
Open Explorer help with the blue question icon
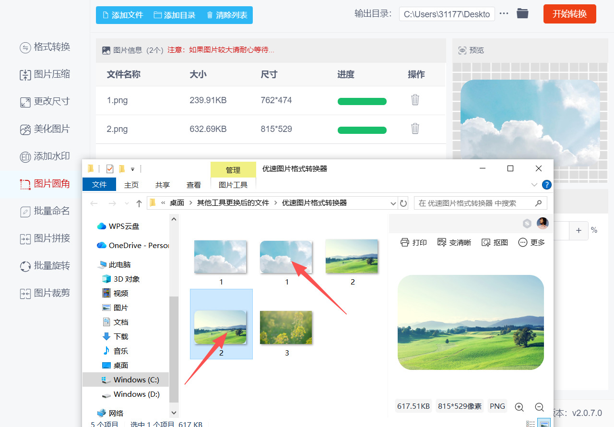coord(547,185)
